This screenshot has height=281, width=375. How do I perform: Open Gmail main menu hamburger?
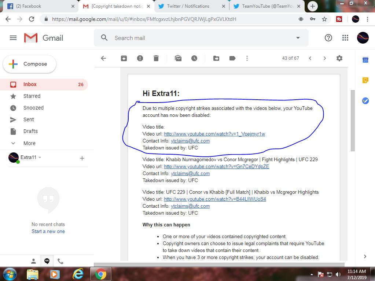(x=13, y=38)
